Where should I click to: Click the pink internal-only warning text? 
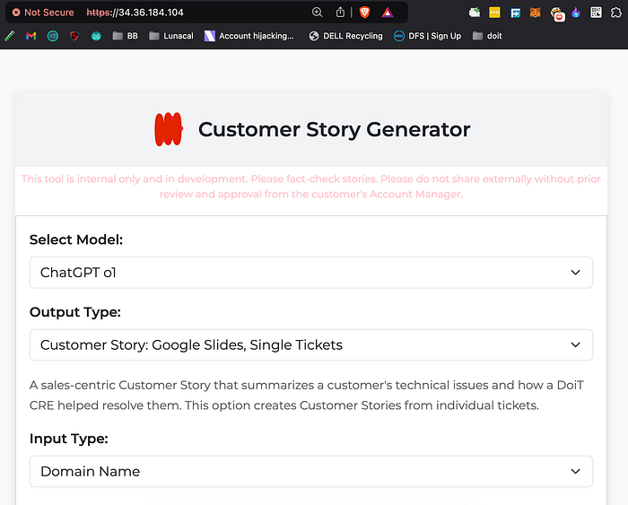tap(311, 187)
